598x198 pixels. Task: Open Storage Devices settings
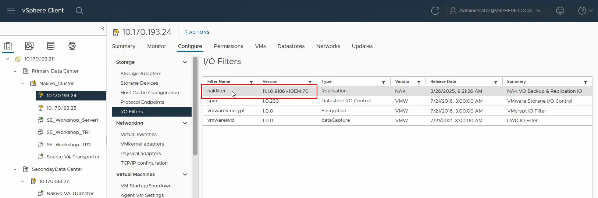click(139, 83)
